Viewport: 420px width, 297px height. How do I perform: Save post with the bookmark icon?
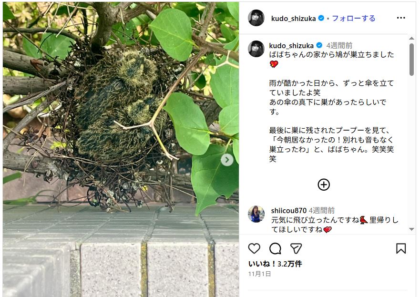pos(401,248)
